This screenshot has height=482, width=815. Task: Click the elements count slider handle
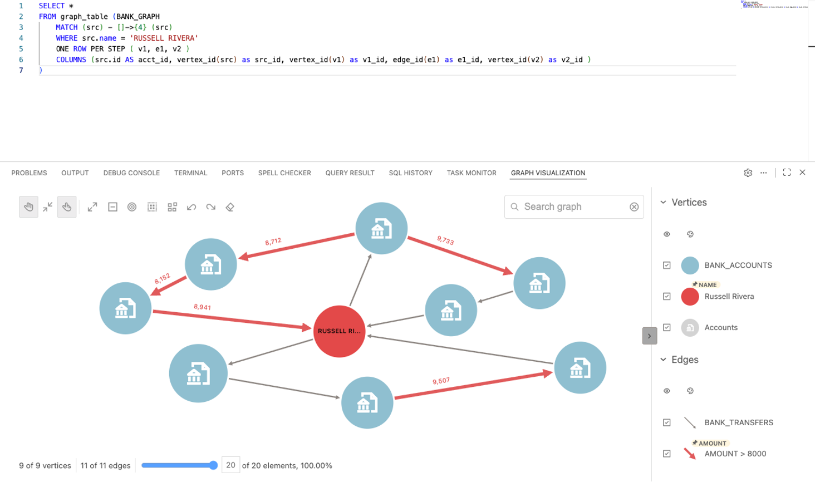213,465
